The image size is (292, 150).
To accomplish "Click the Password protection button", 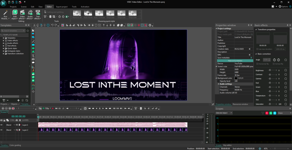I will click(235, 61).
